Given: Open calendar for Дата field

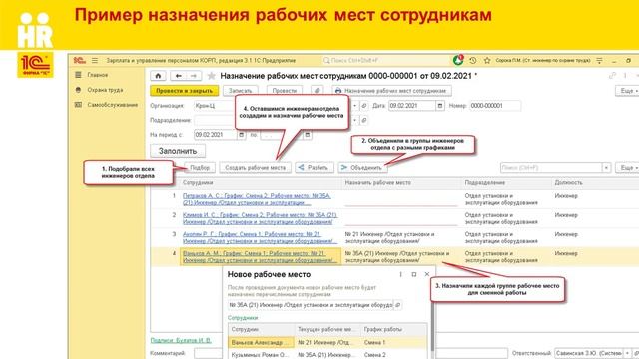Looking at the screenshot, I should [439, 106].
